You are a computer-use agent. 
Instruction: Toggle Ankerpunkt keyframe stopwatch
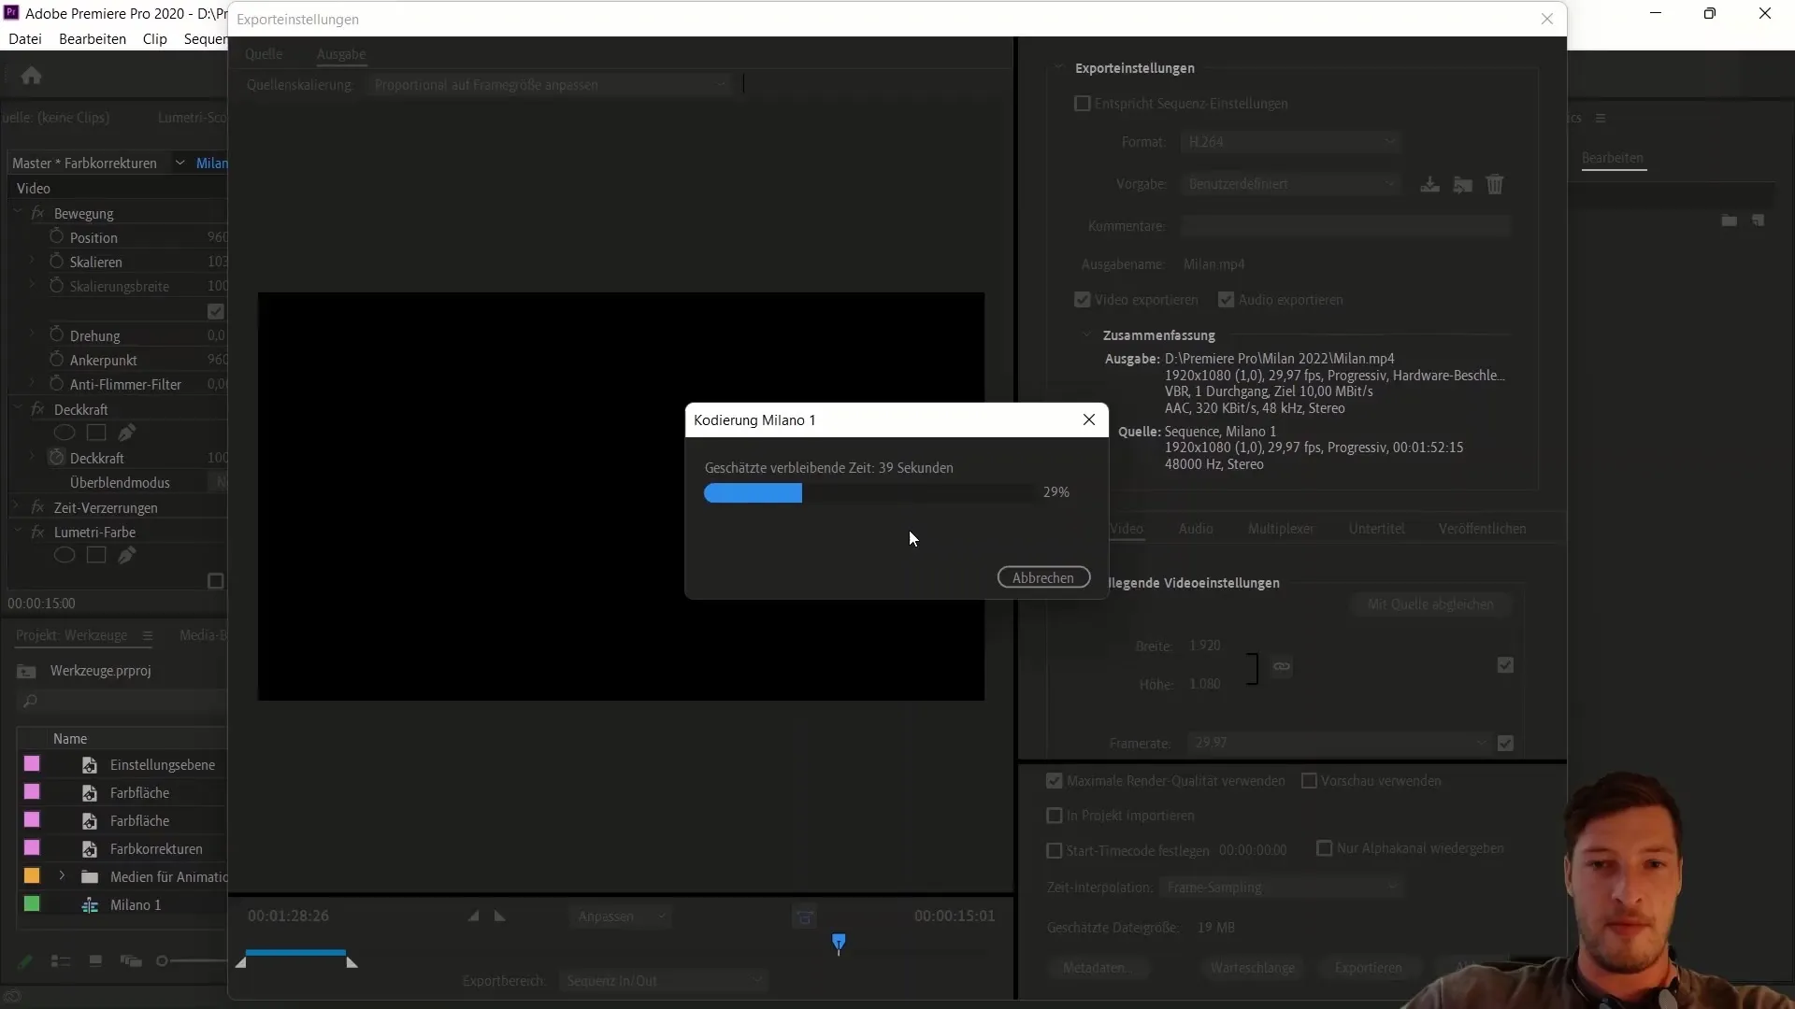pyautogui.click(x=57, y=360)
